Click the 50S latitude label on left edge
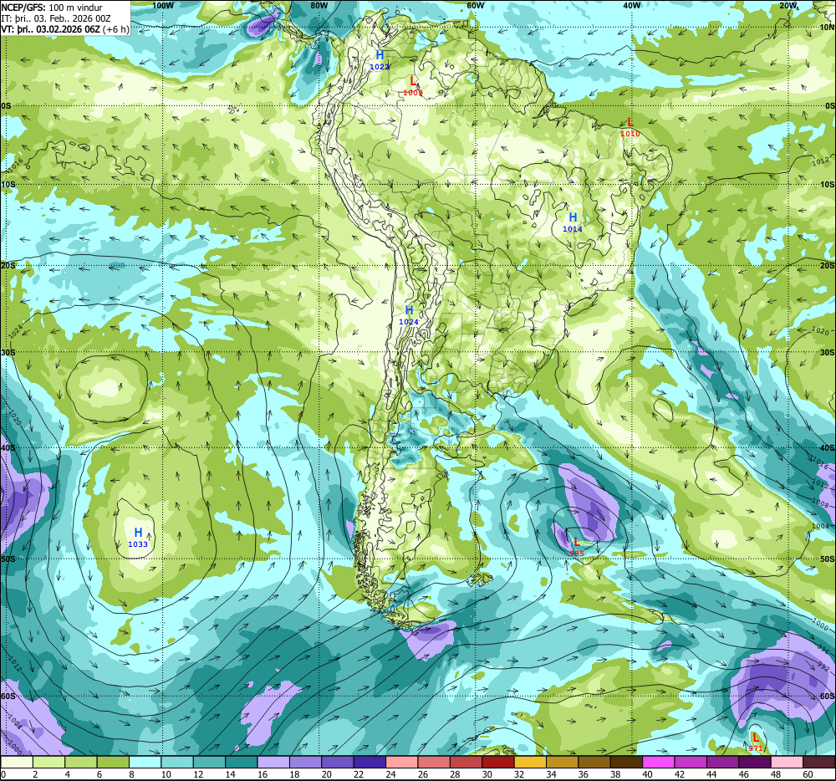Image resolution: width=836 pixels, height=781 pixels. tap(8, 559)
